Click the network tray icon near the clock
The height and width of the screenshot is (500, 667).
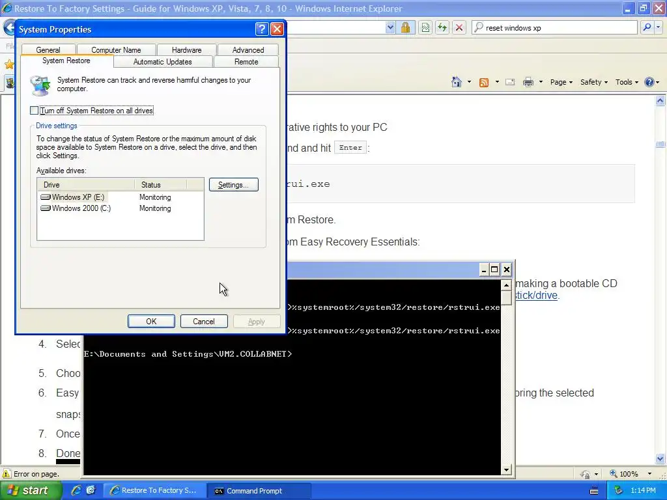(x=619, y=491)
